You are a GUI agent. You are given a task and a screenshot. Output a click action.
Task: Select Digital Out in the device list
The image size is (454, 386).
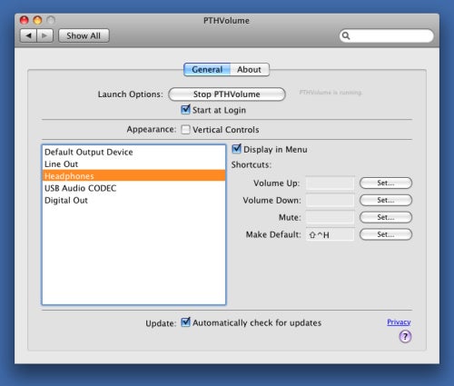click(133, 200)
